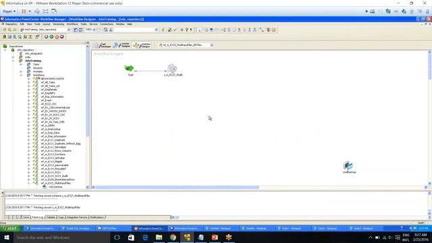The height and width of the screenshot is (243, 432).
Task: Select the Sessions folder in tree
Action: coord(38,68)
